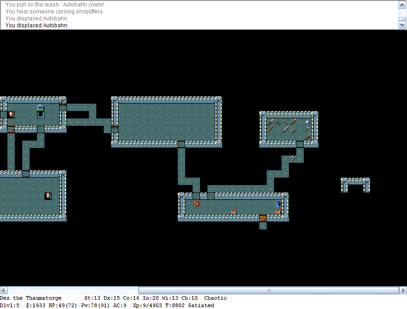The width and height of the screenshot is (407, 309).
Task: Click the "Co:16" constitution stat
Action: coord(131,298)
